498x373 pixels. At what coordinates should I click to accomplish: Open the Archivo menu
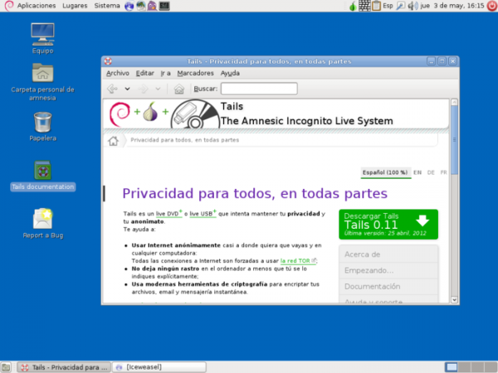[117, 74]
